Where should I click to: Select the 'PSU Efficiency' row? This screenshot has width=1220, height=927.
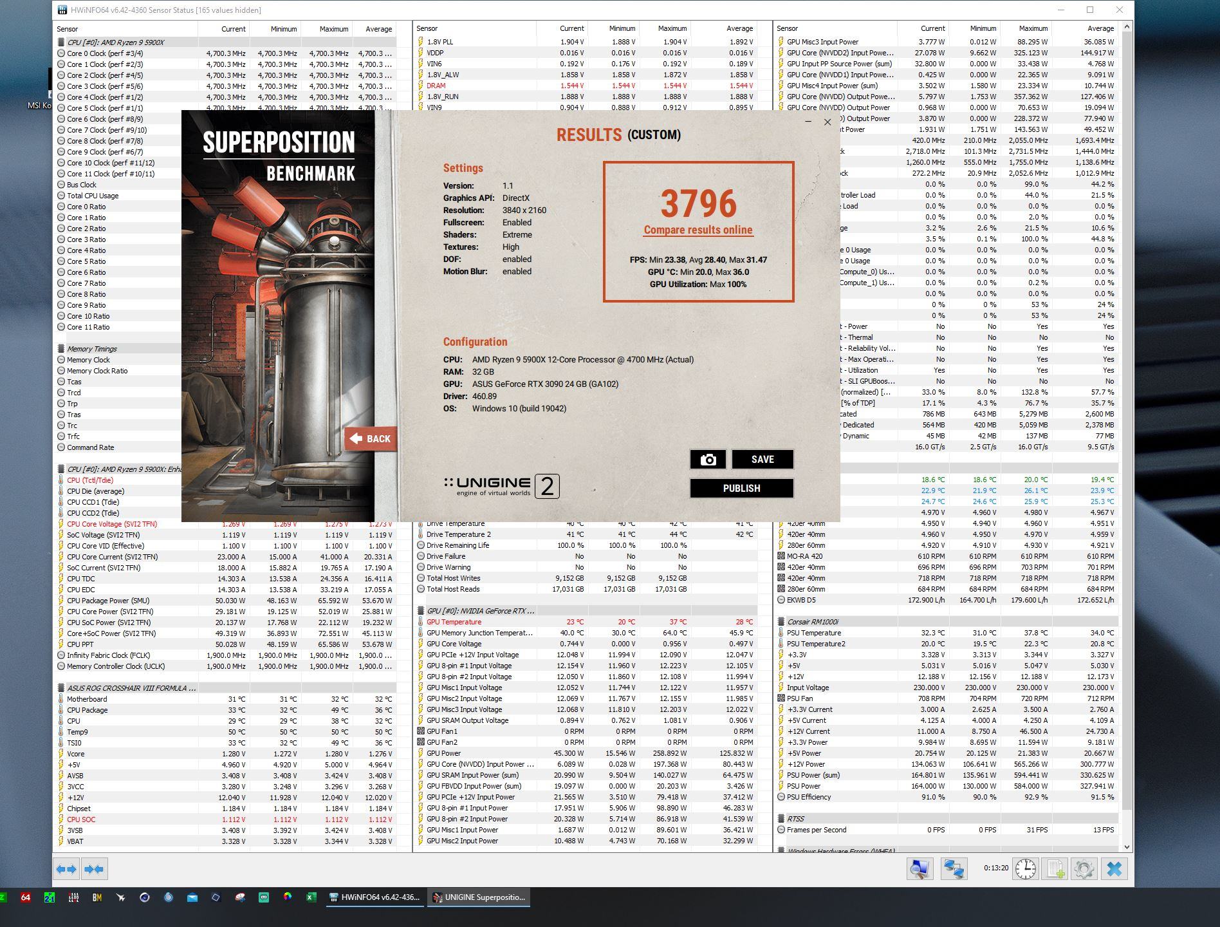click(947, 797)
